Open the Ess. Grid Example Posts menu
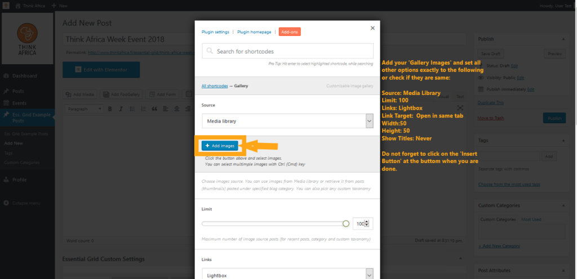This screenshot has width=577, height=279. click(27, 118)
